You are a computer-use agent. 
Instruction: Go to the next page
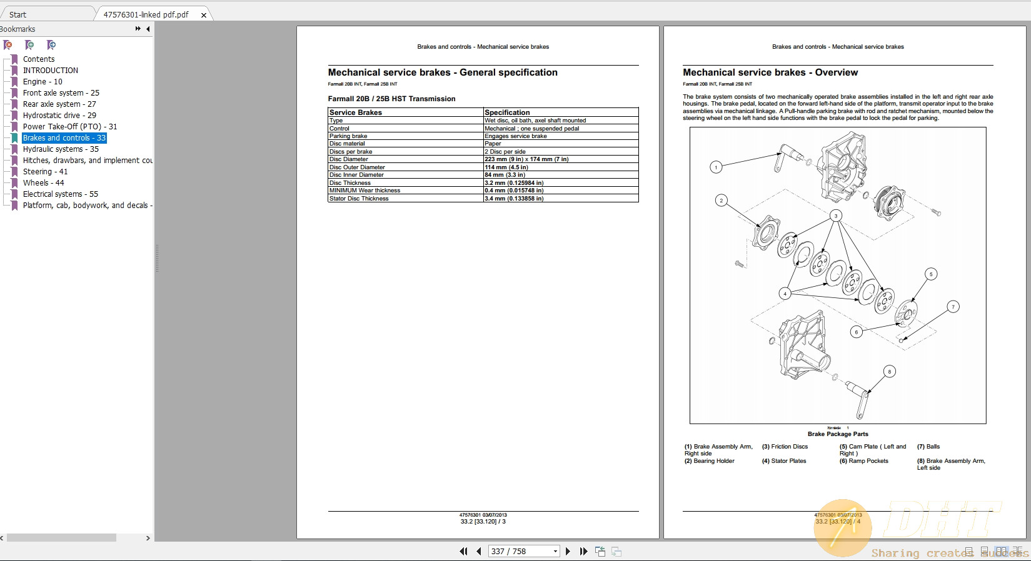point(568,551)
